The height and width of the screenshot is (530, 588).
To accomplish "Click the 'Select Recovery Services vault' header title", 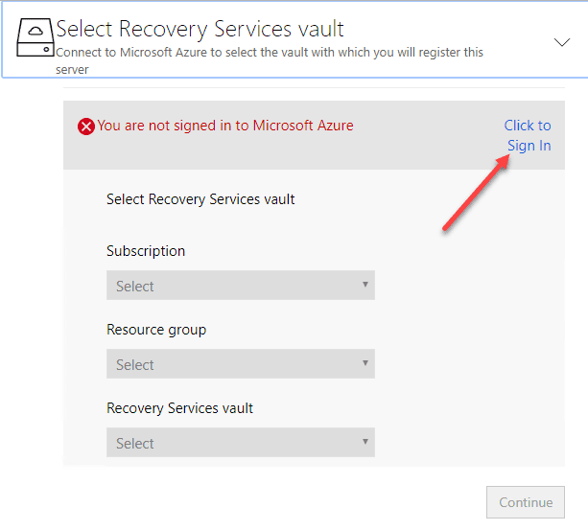I will (x=200, y=29).
